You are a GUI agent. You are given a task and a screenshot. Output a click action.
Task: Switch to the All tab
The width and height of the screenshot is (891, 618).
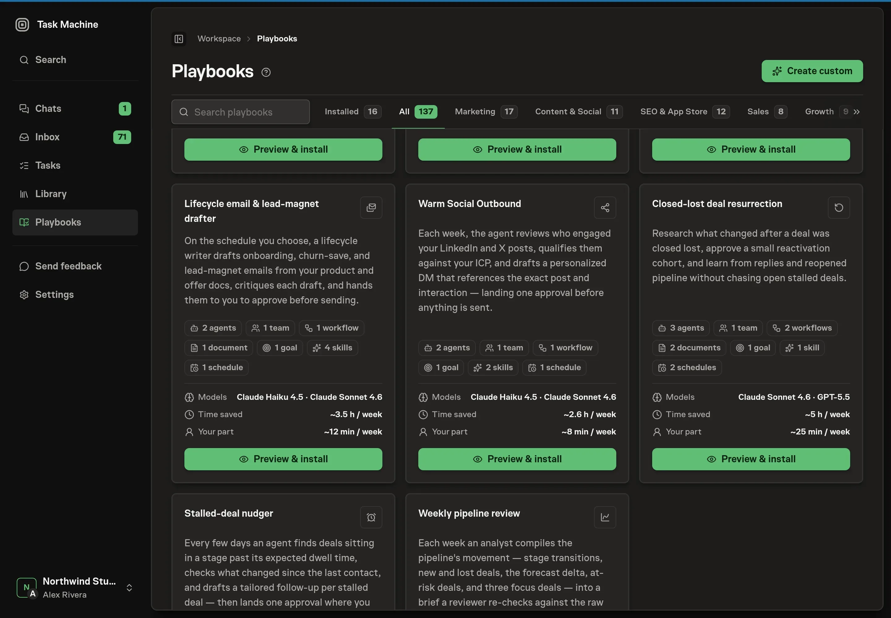418,112
